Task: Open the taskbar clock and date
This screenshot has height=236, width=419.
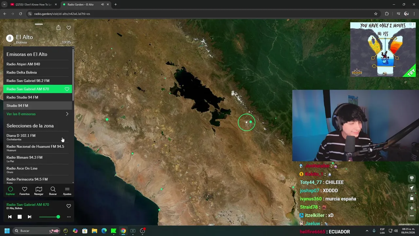Action: (x=408, y=231)
